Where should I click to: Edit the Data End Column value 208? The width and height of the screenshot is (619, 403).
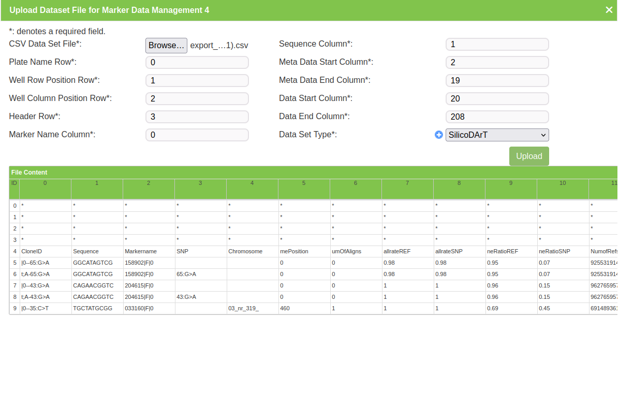[x=497, y=117]
